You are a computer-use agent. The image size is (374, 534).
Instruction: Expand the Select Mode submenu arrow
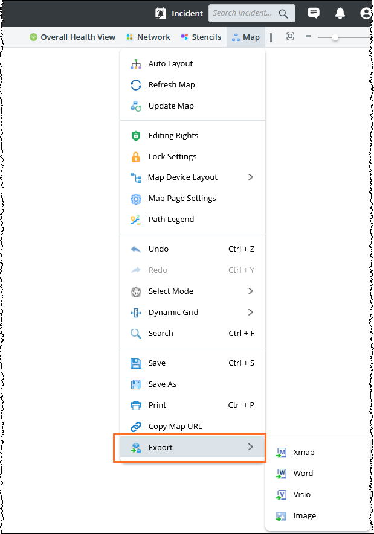tap(251, 291)
